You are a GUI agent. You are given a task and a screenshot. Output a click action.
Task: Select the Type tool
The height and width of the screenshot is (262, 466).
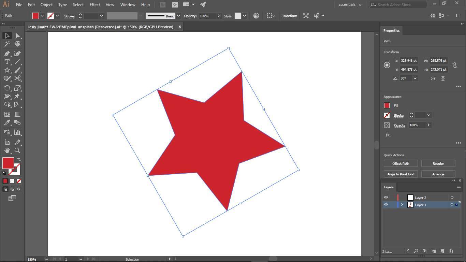(x=7, y=62)
